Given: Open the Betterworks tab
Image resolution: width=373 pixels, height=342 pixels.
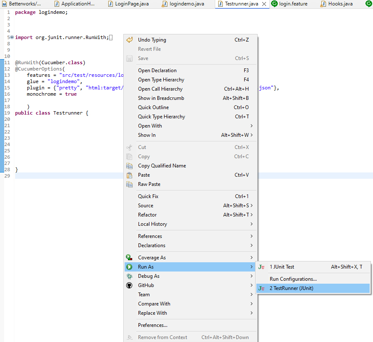Looking at the screenshot, I should [21, 4].
